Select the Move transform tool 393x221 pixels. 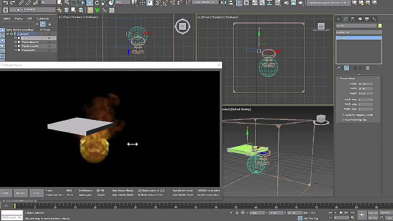click(90, 3)
